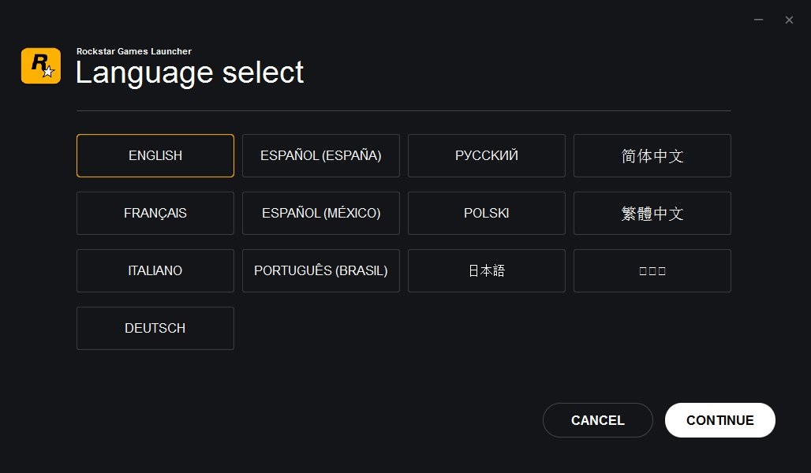Pick PORTUGUÊS (BRASIL) language
Screen dimensions: 811x473
click(321, 271)
